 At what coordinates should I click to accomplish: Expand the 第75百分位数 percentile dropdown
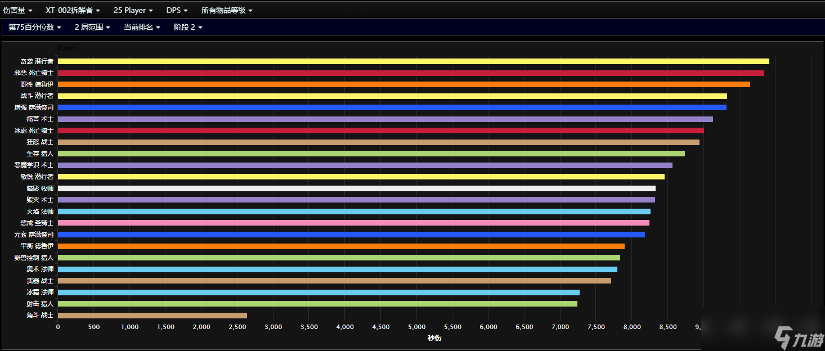pyautogui.click(x=34, y=27)
